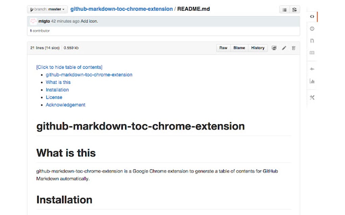View repository Pulse via the heartbeat icon

[x=312, y=69]
